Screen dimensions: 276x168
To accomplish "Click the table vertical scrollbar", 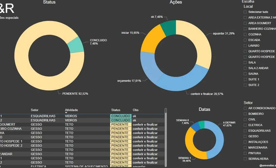I will coord(166,137).
